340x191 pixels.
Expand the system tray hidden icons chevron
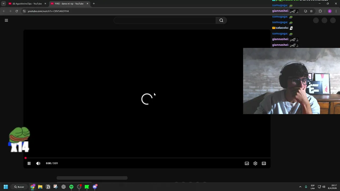(300, 187)
